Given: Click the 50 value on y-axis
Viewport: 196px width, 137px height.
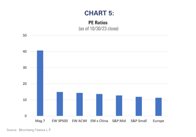Looking at the screenshot, I should coord(25,35).
